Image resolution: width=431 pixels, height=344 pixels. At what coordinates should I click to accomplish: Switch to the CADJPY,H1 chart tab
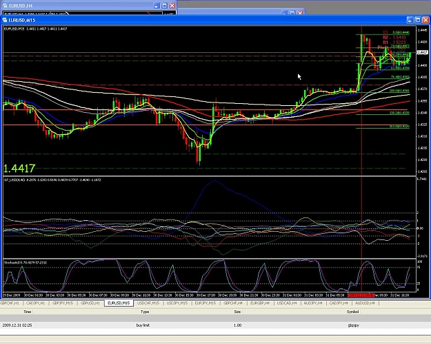[35, 303]
